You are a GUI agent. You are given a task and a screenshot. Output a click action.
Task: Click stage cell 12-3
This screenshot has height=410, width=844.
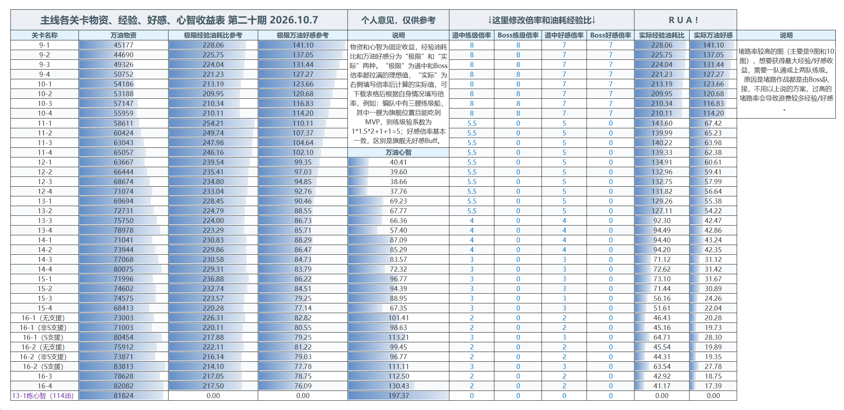click(x=45, y=182)
